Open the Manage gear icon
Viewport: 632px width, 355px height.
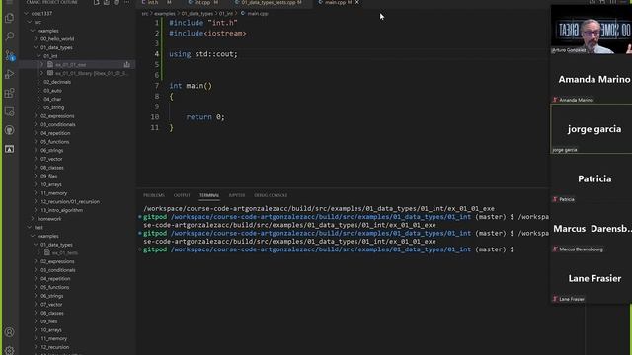click(9, 350)
